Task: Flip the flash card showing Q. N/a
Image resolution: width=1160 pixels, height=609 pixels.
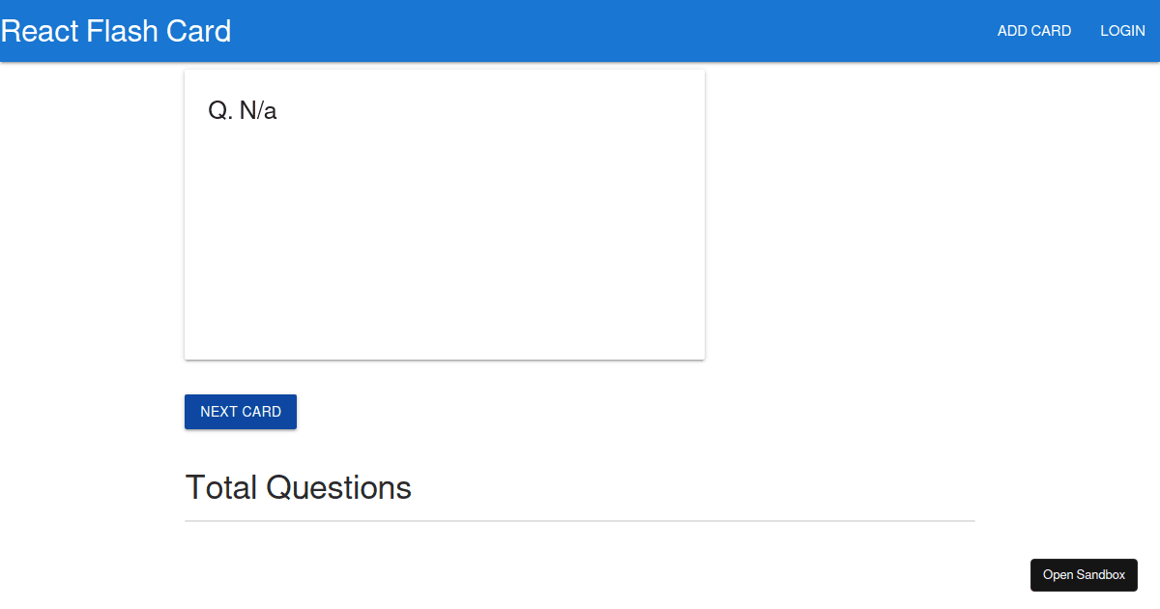Action: [445, 232]
